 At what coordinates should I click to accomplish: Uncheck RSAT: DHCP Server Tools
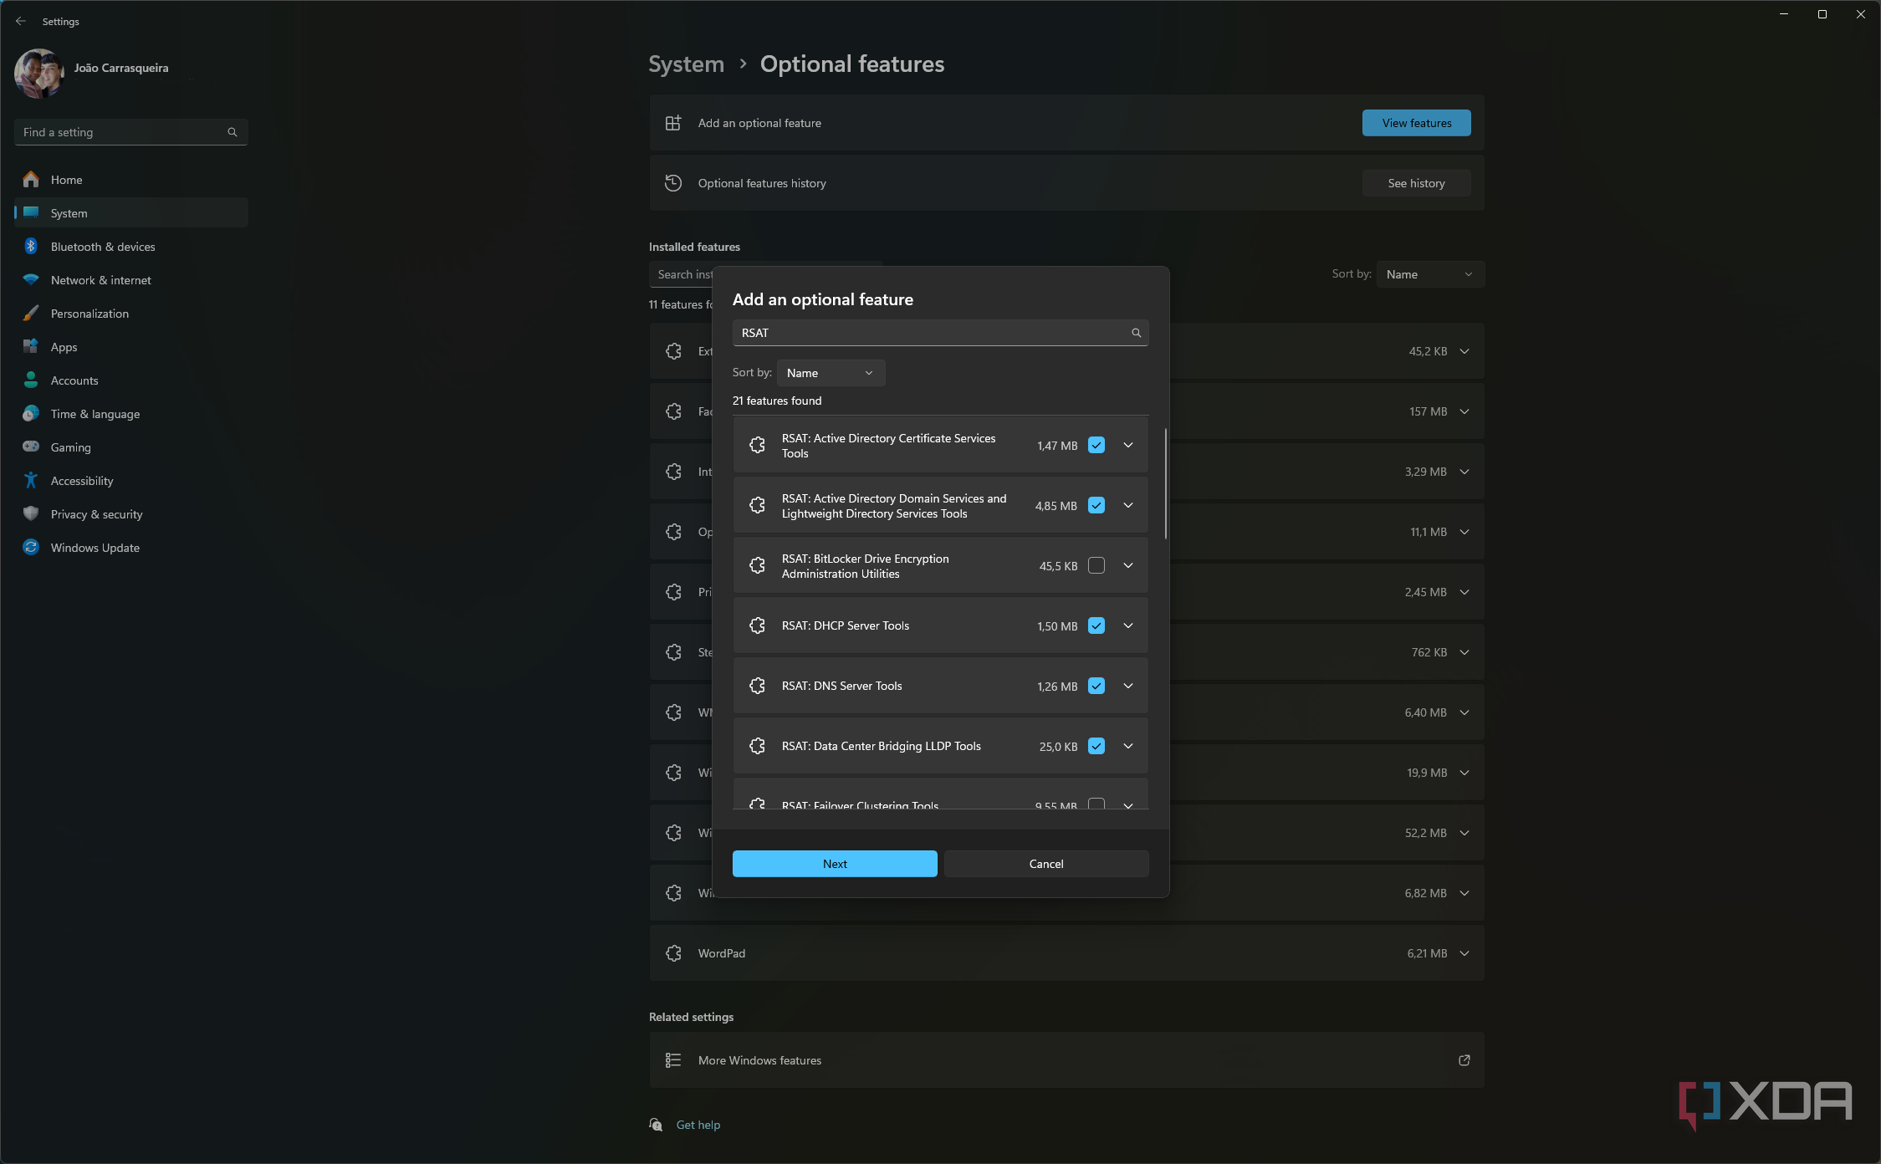click(1096, 625)
